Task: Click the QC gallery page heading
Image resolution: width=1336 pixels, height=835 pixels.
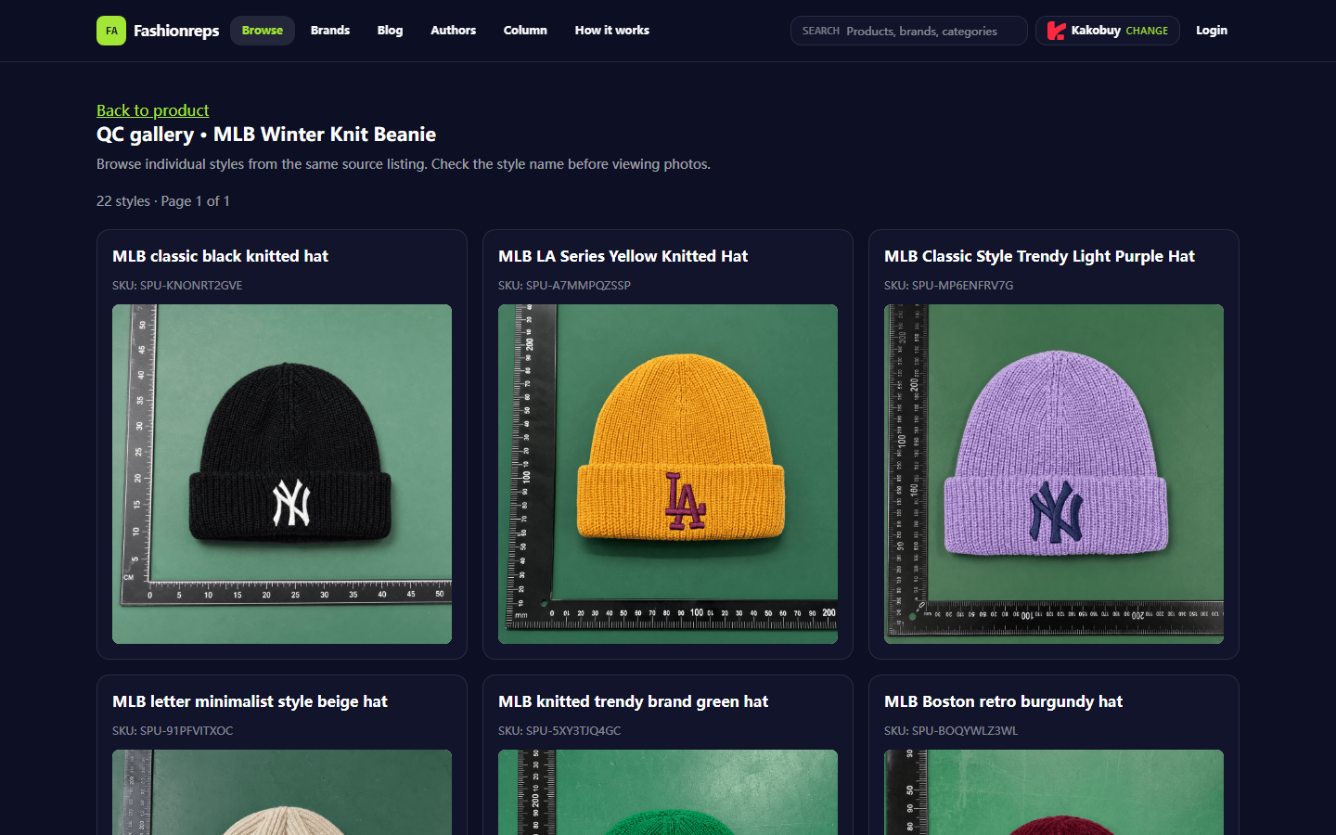Action: point(266,135)
